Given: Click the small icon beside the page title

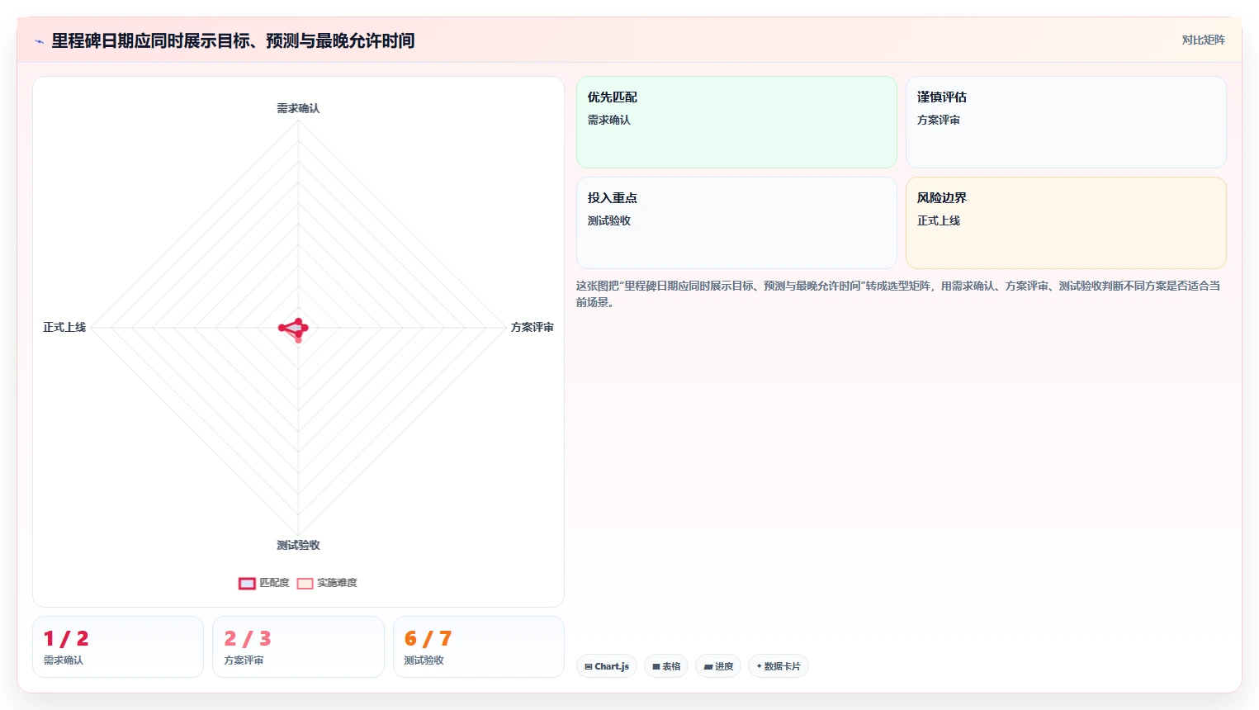Looking at the screenshot, I should coord(39,41).
